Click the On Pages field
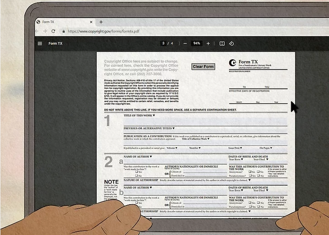Screen dimensions: 329x235 tap(273, 150)
